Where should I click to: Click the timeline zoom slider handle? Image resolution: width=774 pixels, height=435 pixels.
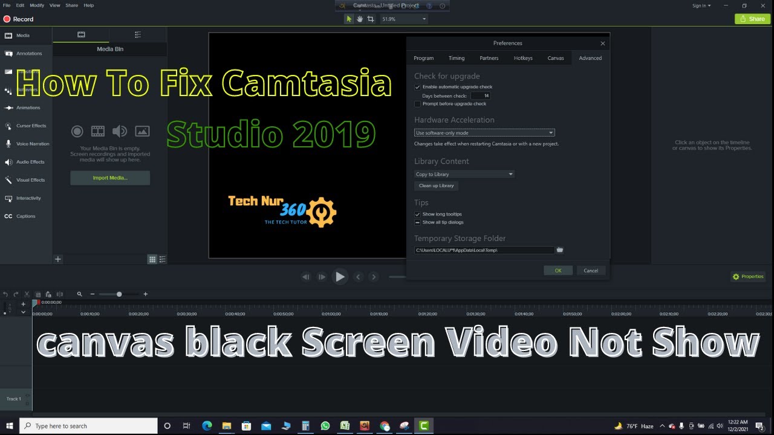(x=119, y=294)
